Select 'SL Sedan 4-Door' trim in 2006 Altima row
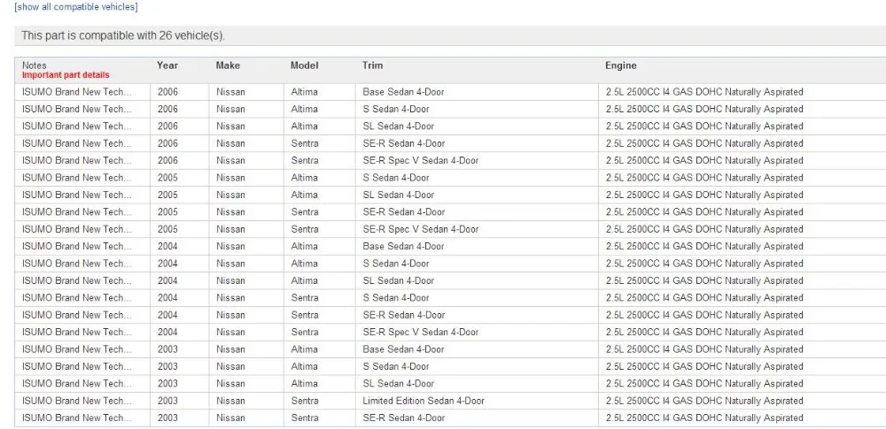Image resolution: width=886 pixels, height=429 pixels. pos(399,126)
